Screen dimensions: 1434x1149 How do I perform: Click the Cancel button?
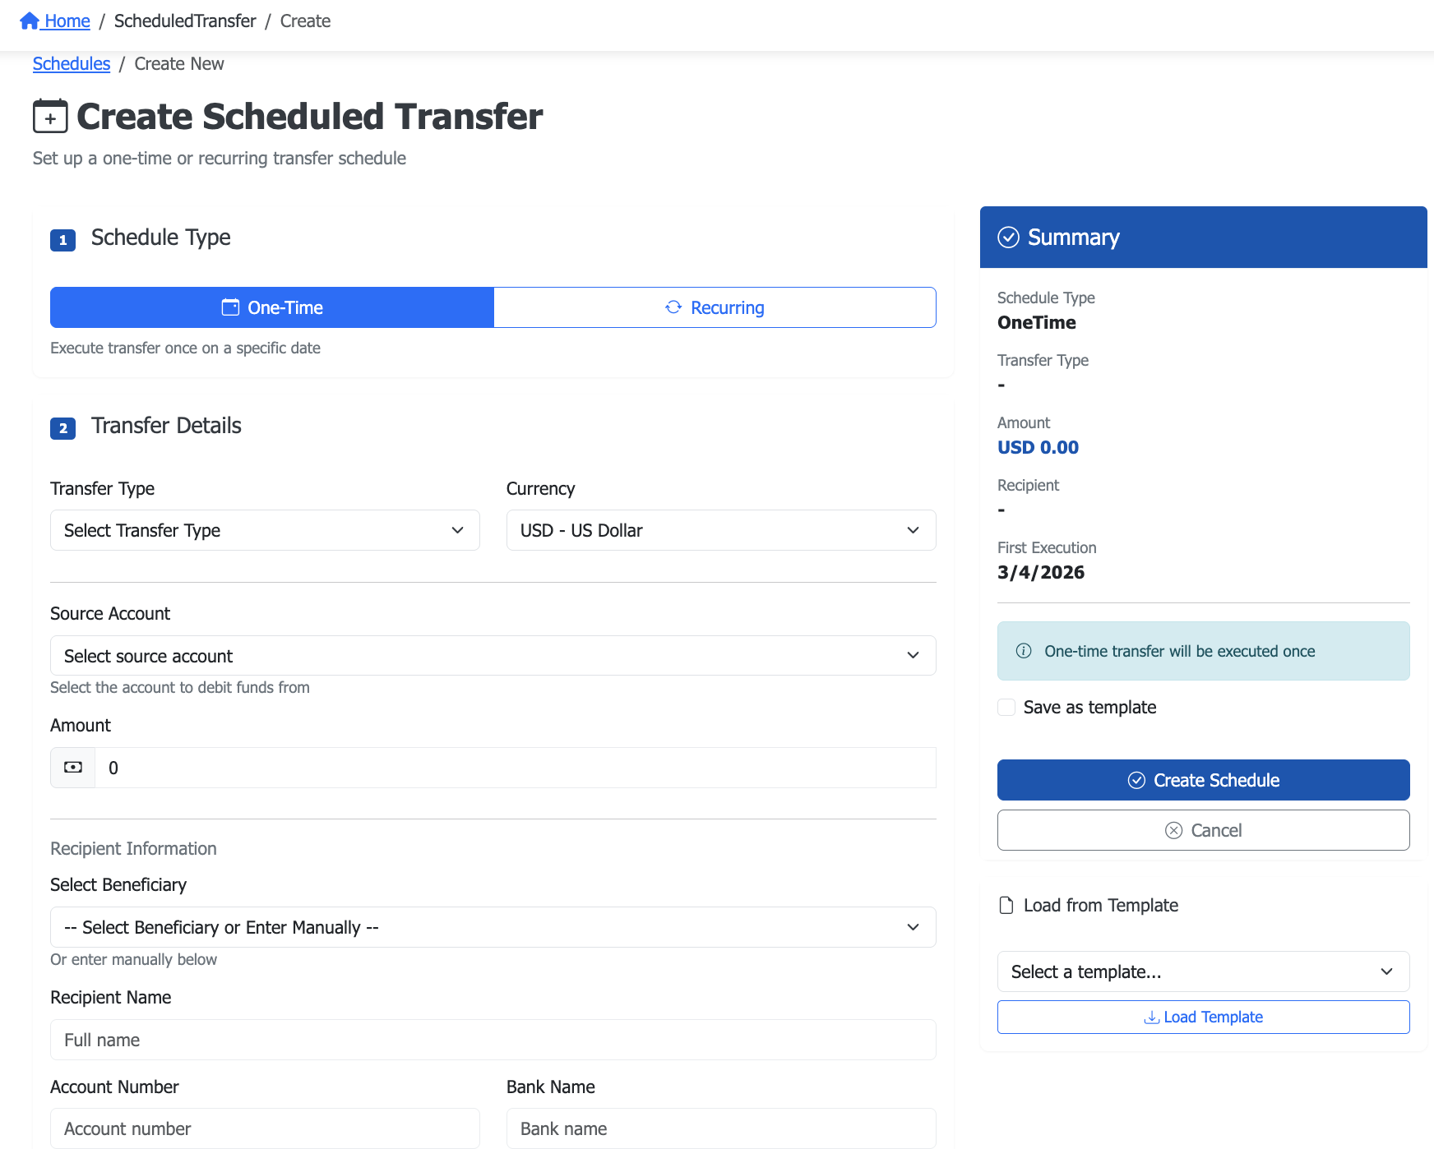[x=1203, y=830]
